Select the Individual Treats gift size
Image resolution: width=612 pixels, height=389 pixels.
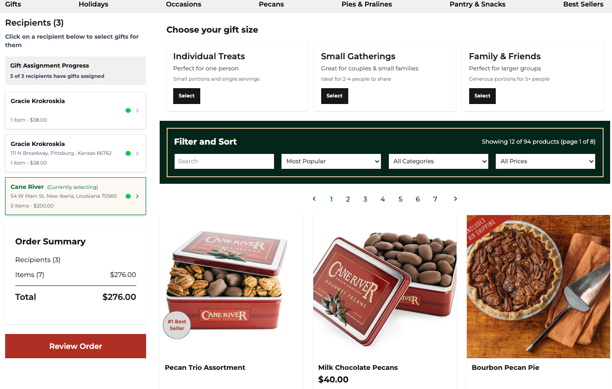pos(187,96)
